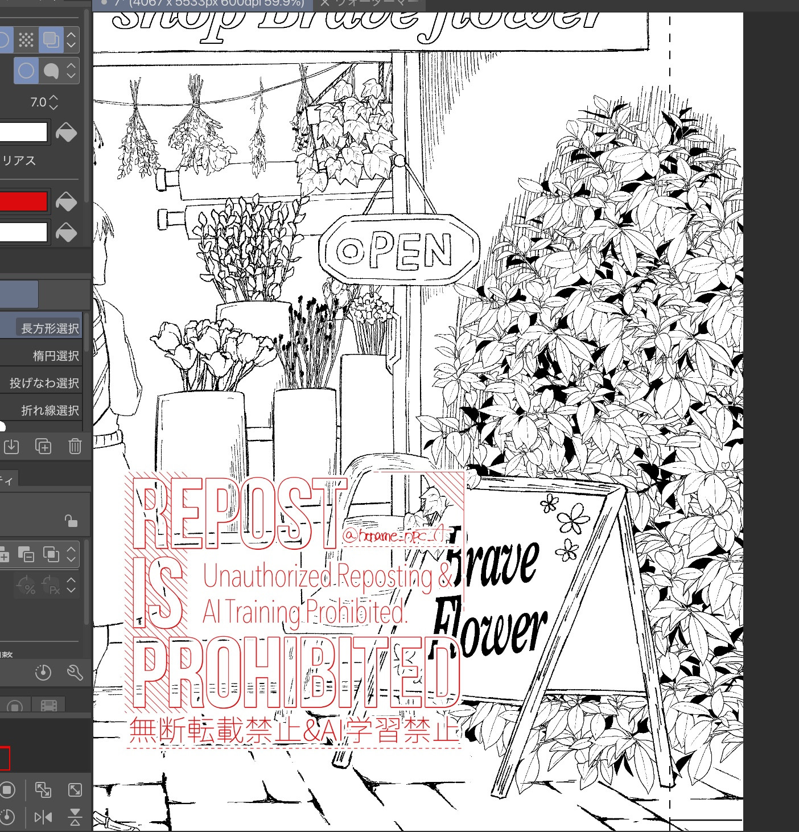Click the OPEN sign on the canvas

(400, 249)
